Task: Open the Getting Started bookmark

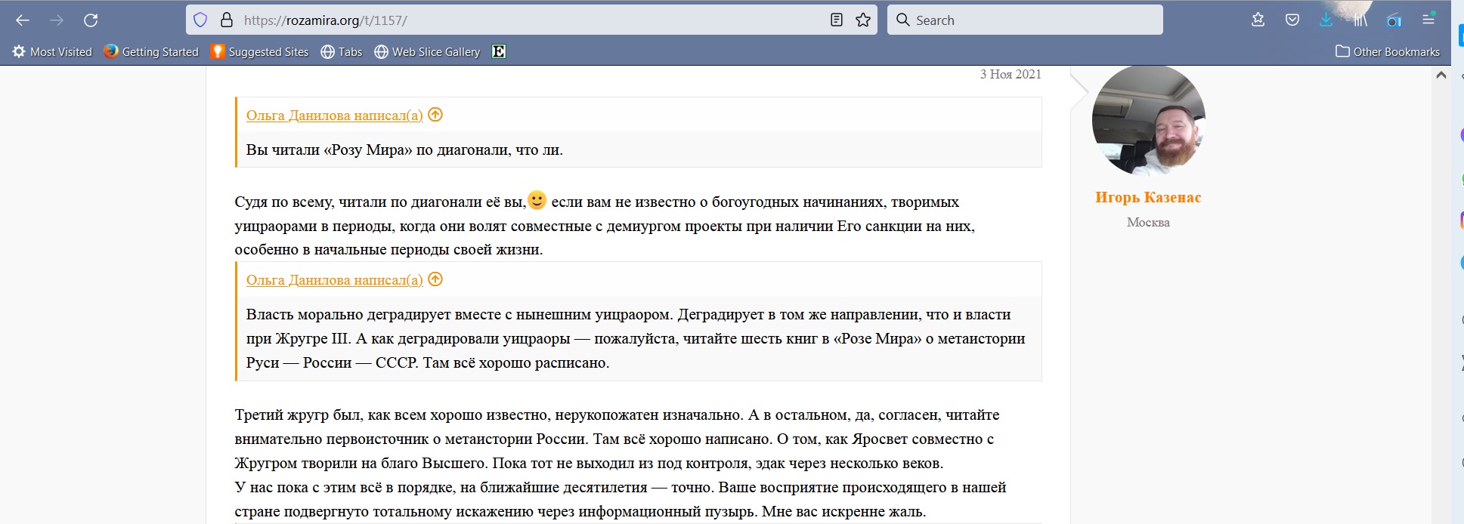Action: [151, 51]
